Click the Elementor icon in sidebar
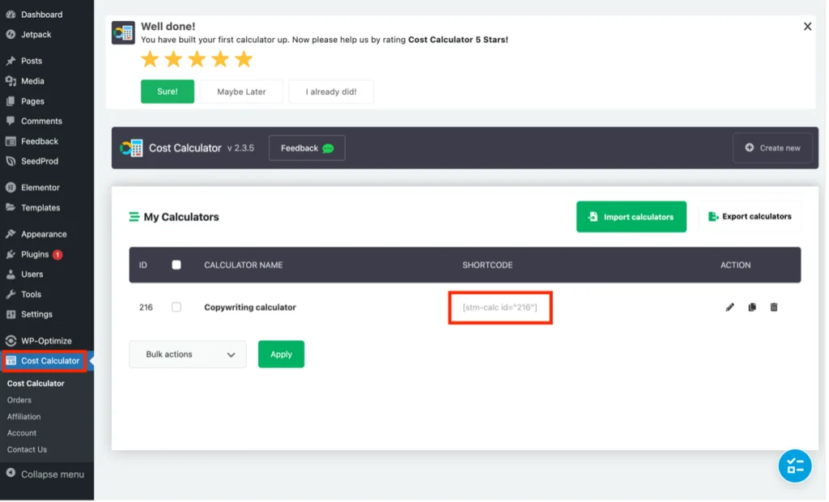This screenshot has height=502, width=829. (x=11, y=187)
